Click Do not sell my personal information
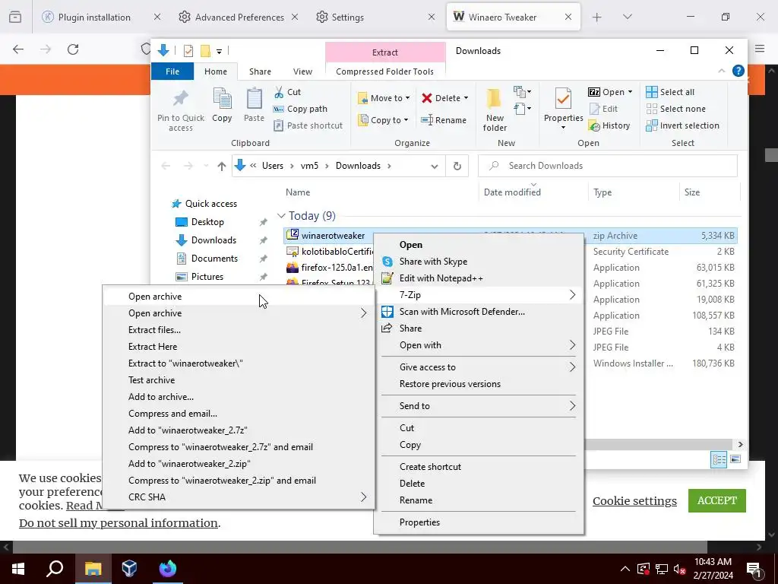Image resolution: width=778 pixels, height=584 pixels. pyautogui.click(x=118, y=523)
